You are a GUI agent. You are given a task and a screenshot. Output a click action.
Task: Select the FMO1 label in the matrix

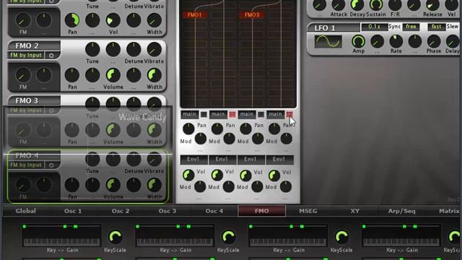(194, 15)
